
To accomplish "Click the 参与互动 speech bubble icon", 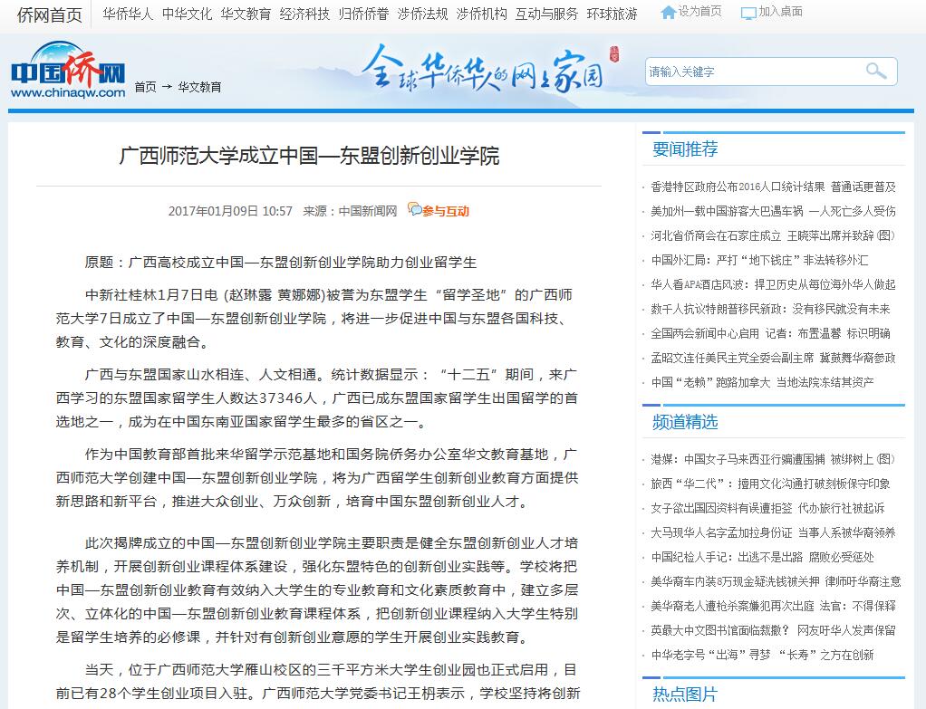I will tap(414, 210).
